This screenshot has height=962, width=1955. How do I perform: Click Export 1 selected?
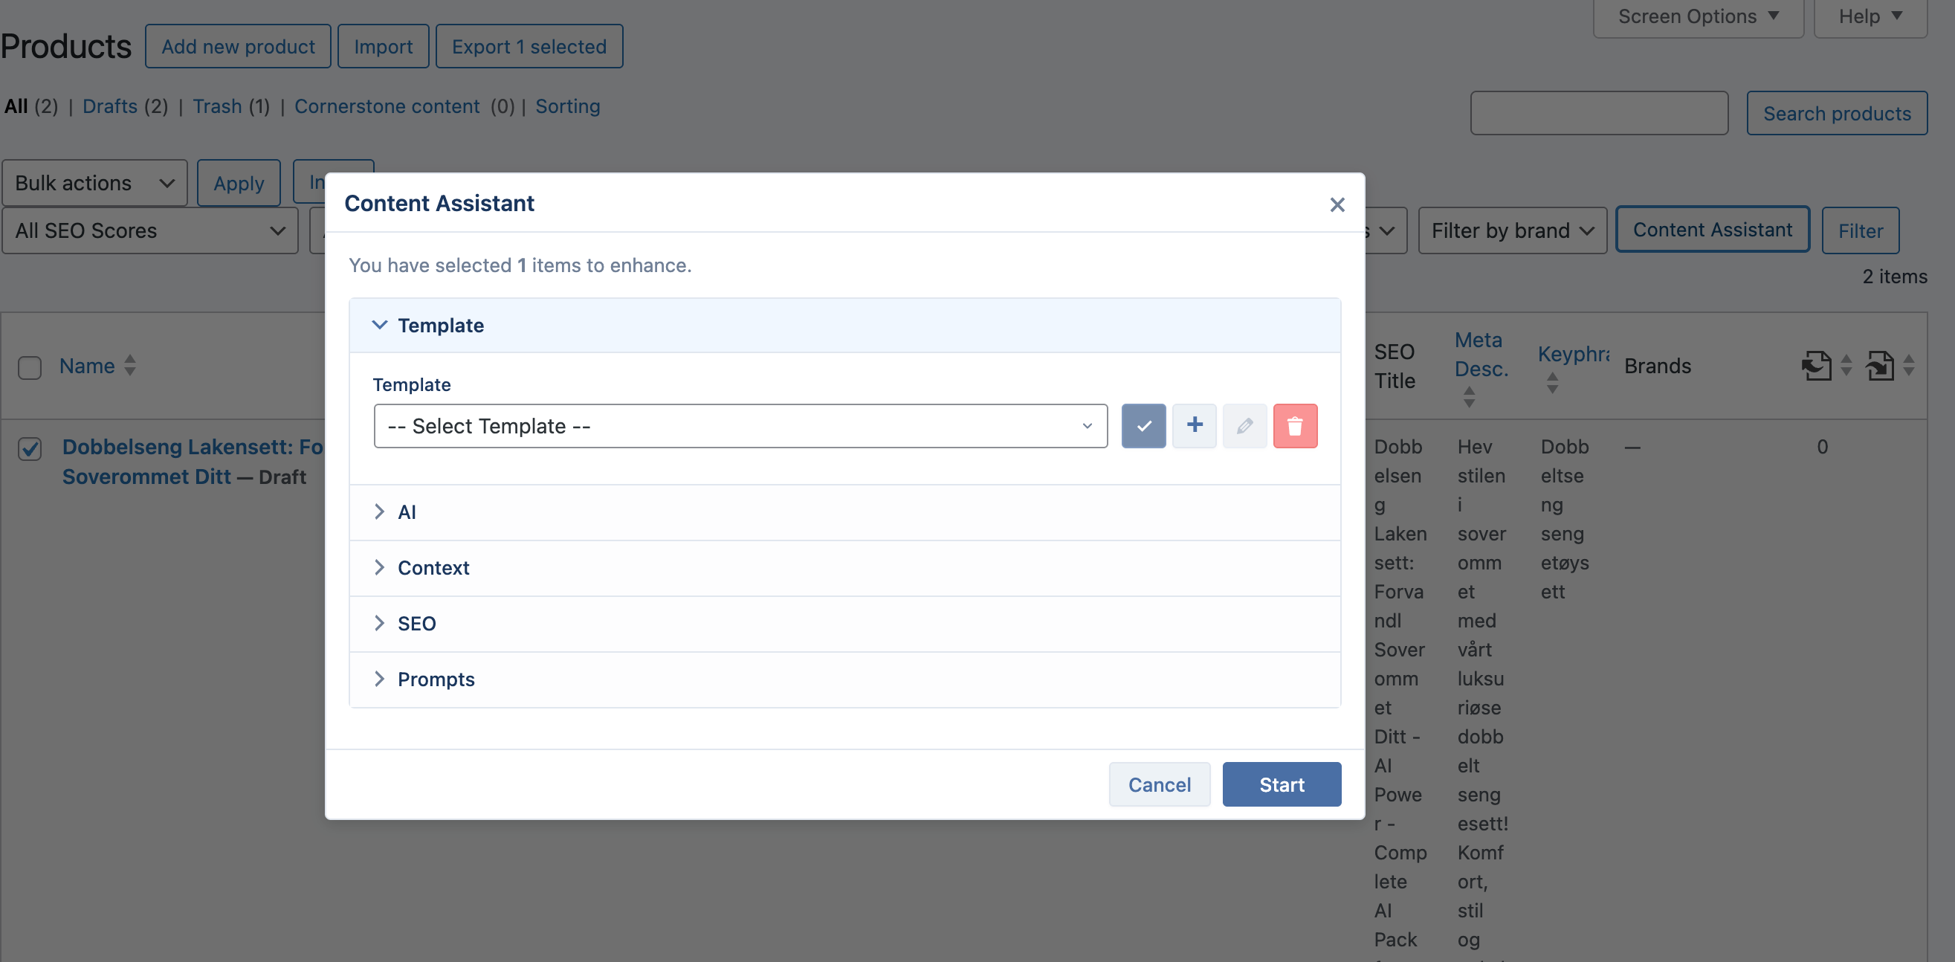coord(529,46)
